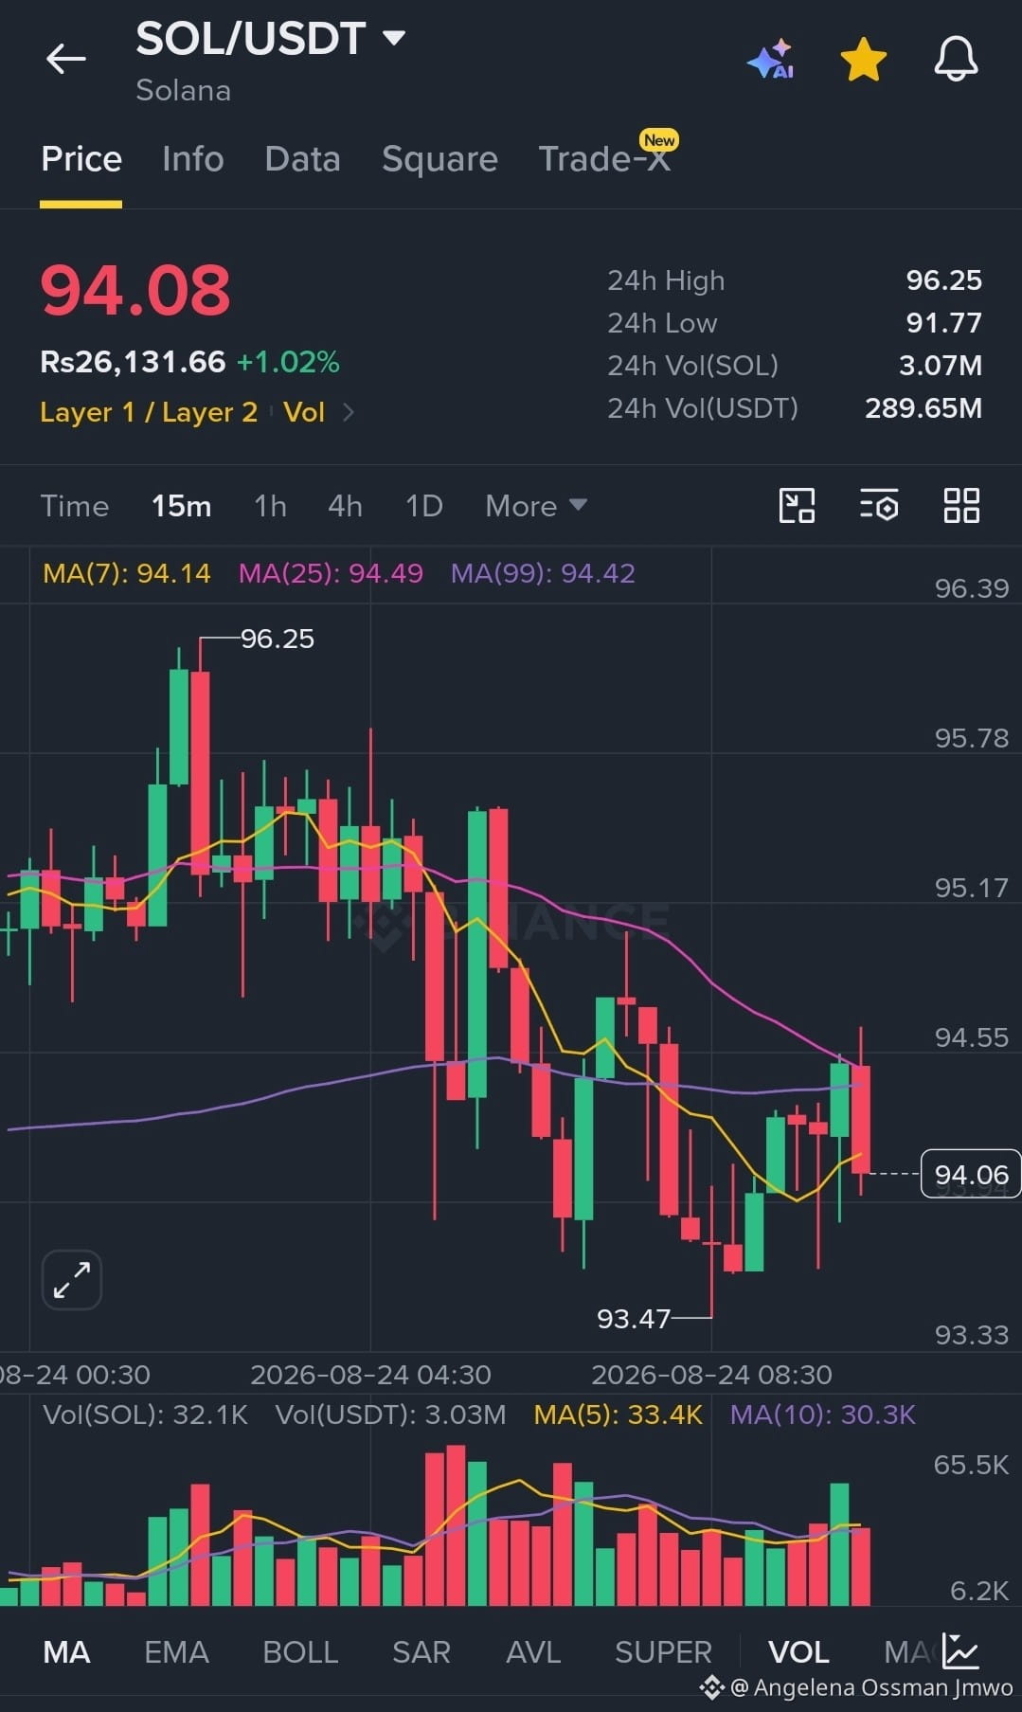This screenshot has width=1022, height=1712.
Task: Click the 24h Vol(USDT) value 289.65M
Action: click(x=923, y=408)
